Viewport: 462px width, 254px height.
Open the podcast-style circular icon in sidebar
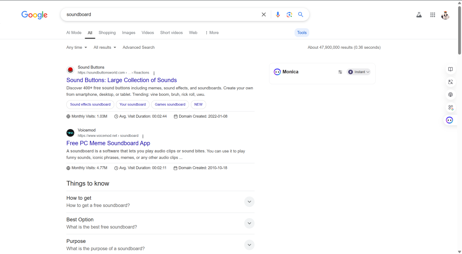click(450, 95)
